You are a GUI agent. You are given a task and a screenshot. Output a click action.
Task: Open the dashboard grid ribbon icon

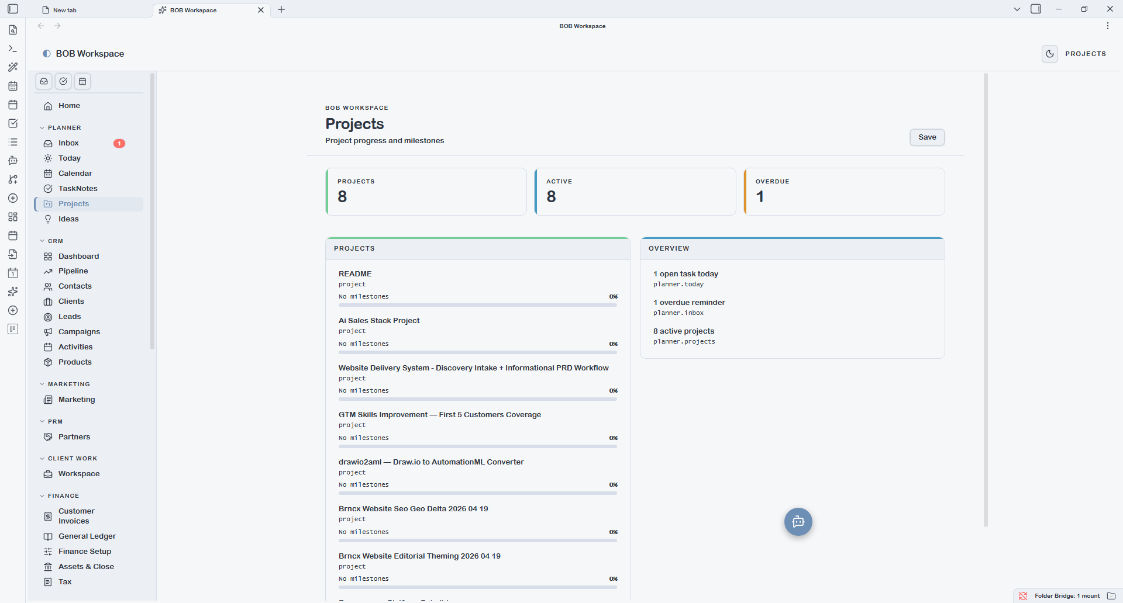pyautogui.click(x=13, y=217)
